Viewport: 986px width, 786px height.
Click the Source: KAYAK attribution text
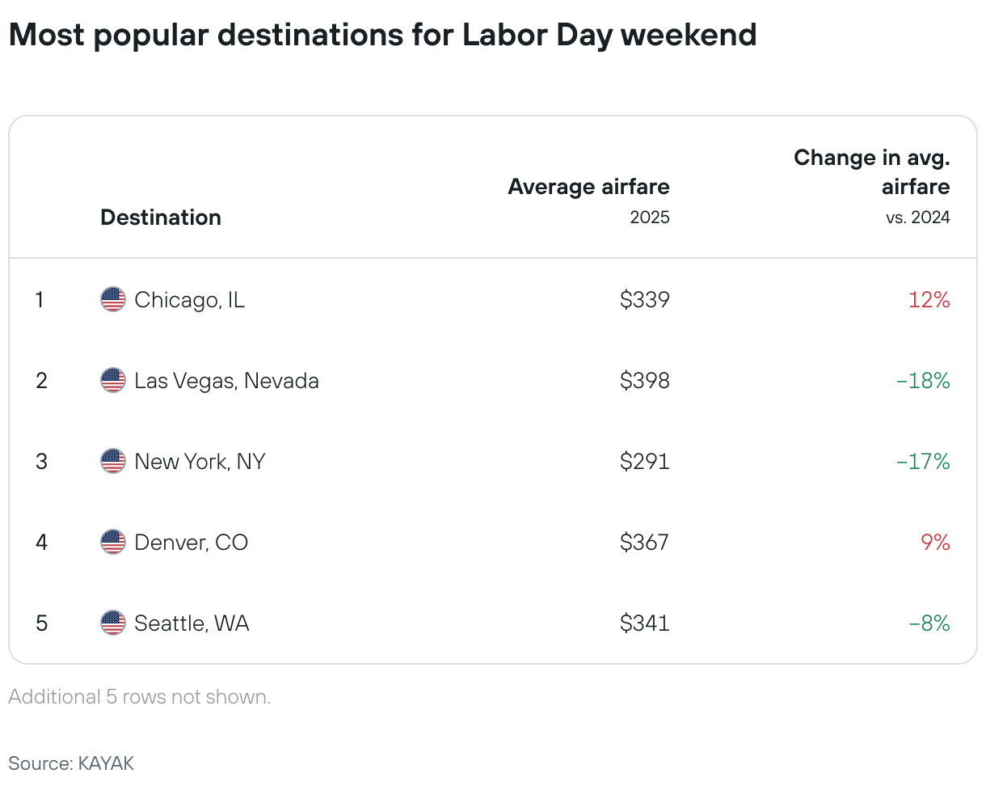coord(71,763)
